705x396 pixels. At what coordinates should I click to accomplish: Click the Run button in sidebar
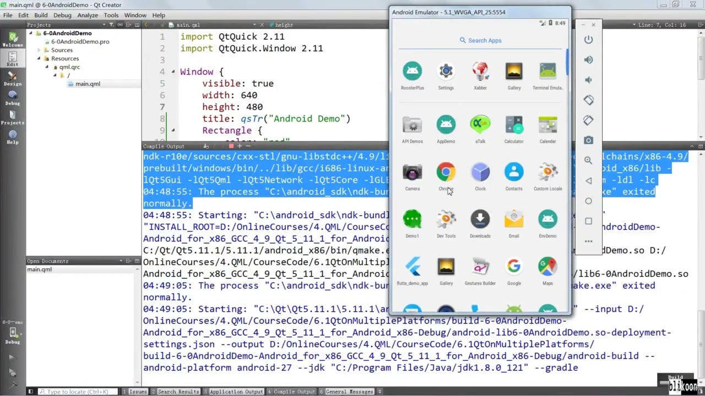click(13, 358)
